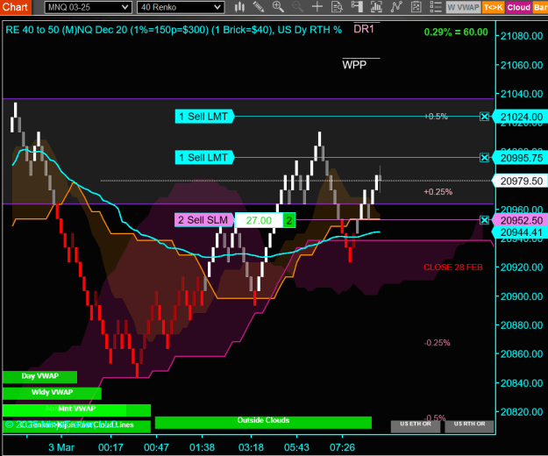Screen dimensions: 548x456
Task: Click the 27.00 position P&L box
Action: (x=259, y=220)
